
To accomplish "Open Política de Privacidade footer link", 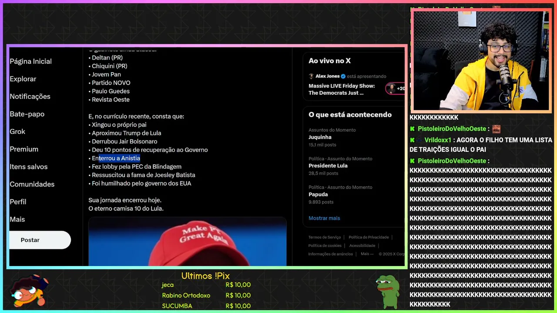I will point(369,237).
